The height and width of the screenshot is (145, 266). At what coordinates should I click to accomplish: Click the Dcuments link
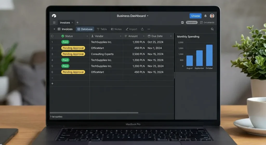tap(207, 23)
